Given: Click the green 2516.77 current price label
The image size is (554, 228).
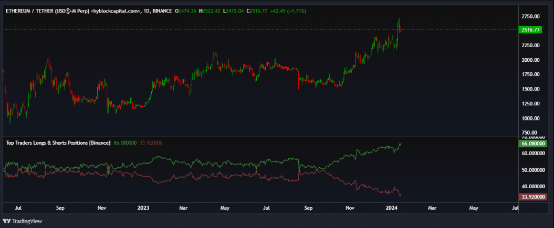Looking at the screenshot, I should click(x=531, y=30).
